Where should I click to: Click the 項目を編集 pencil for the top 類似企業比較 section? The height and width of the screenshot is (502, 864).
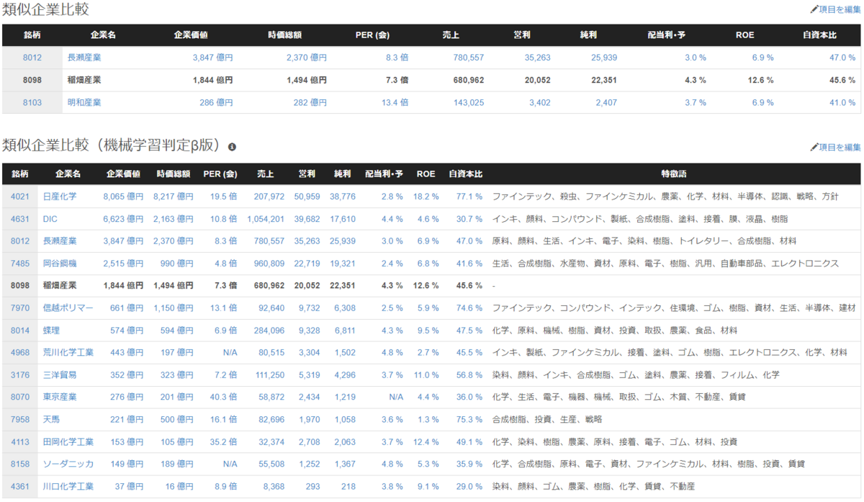(x=835, y=9)
